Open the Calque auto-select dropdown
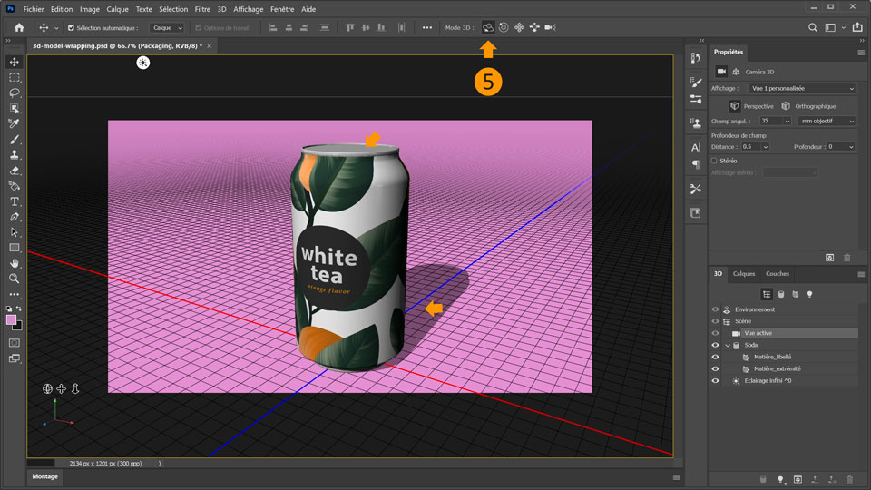Screen dimensions: 871x490 pyautogui.click(x=166, y=28)
